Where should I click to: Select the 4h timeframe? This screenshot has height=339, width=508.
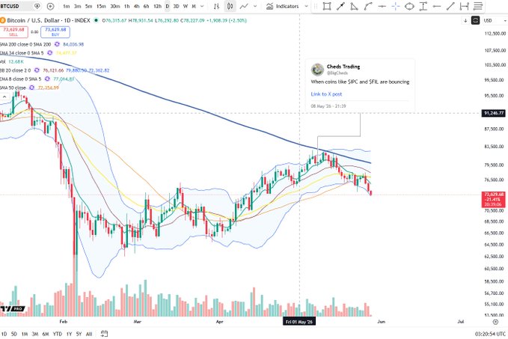click(x=136, y=6)
